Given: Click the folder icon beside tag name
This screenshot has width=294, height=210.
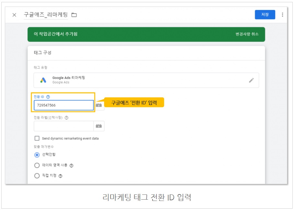Looking at the screenshot, I should [x=74, y=15].
